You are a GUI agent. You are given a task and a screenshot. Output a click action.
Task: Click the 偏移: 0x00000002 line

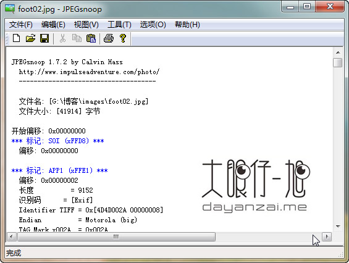[x=49, y=180]
